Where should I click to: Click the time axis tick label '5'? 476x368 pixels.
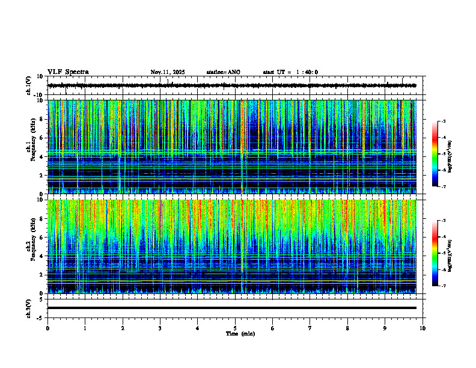(x=235, y=328)
